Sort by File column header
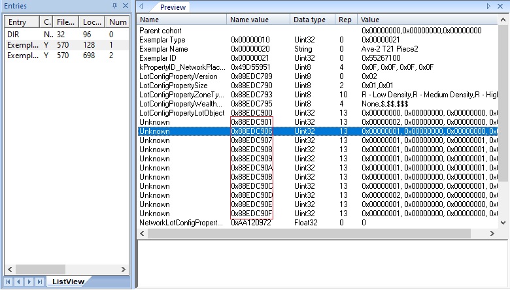The height and width of the screenshot is (290, 510). [x=65, y=22]
